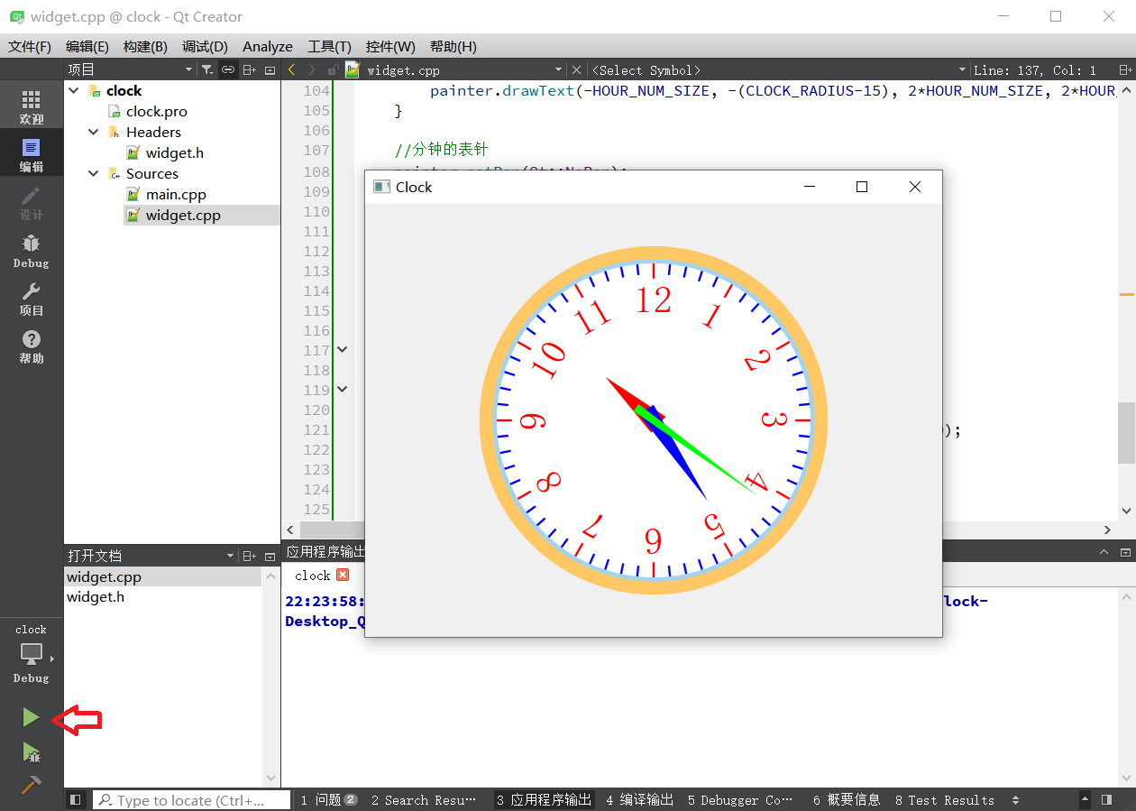The width and height of the screenshot is (1136, 811).
Task: Open Design mode in the sidebar
Action: pos(32,203)
